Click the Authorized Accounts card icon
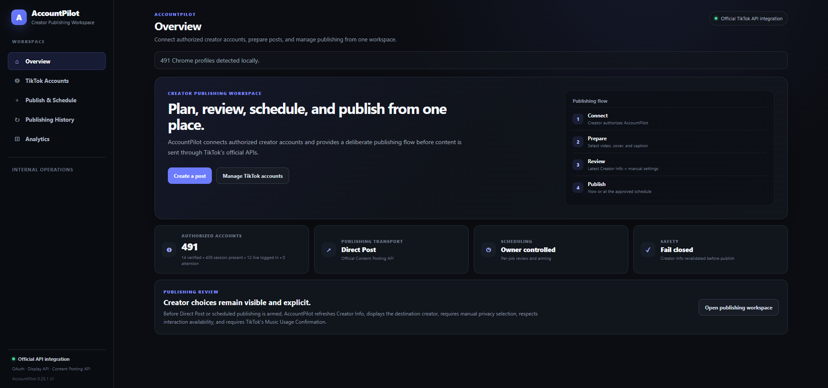This screenshot has height=388, width=828. pos(169,249)
